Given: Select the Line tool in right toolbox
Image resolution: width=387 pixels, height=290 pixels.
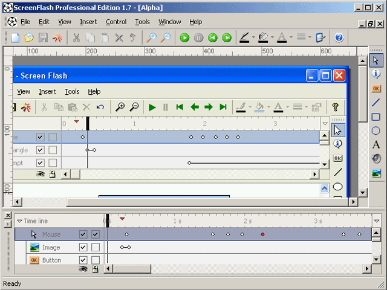Looking at the screenshot, I should 376,102.
